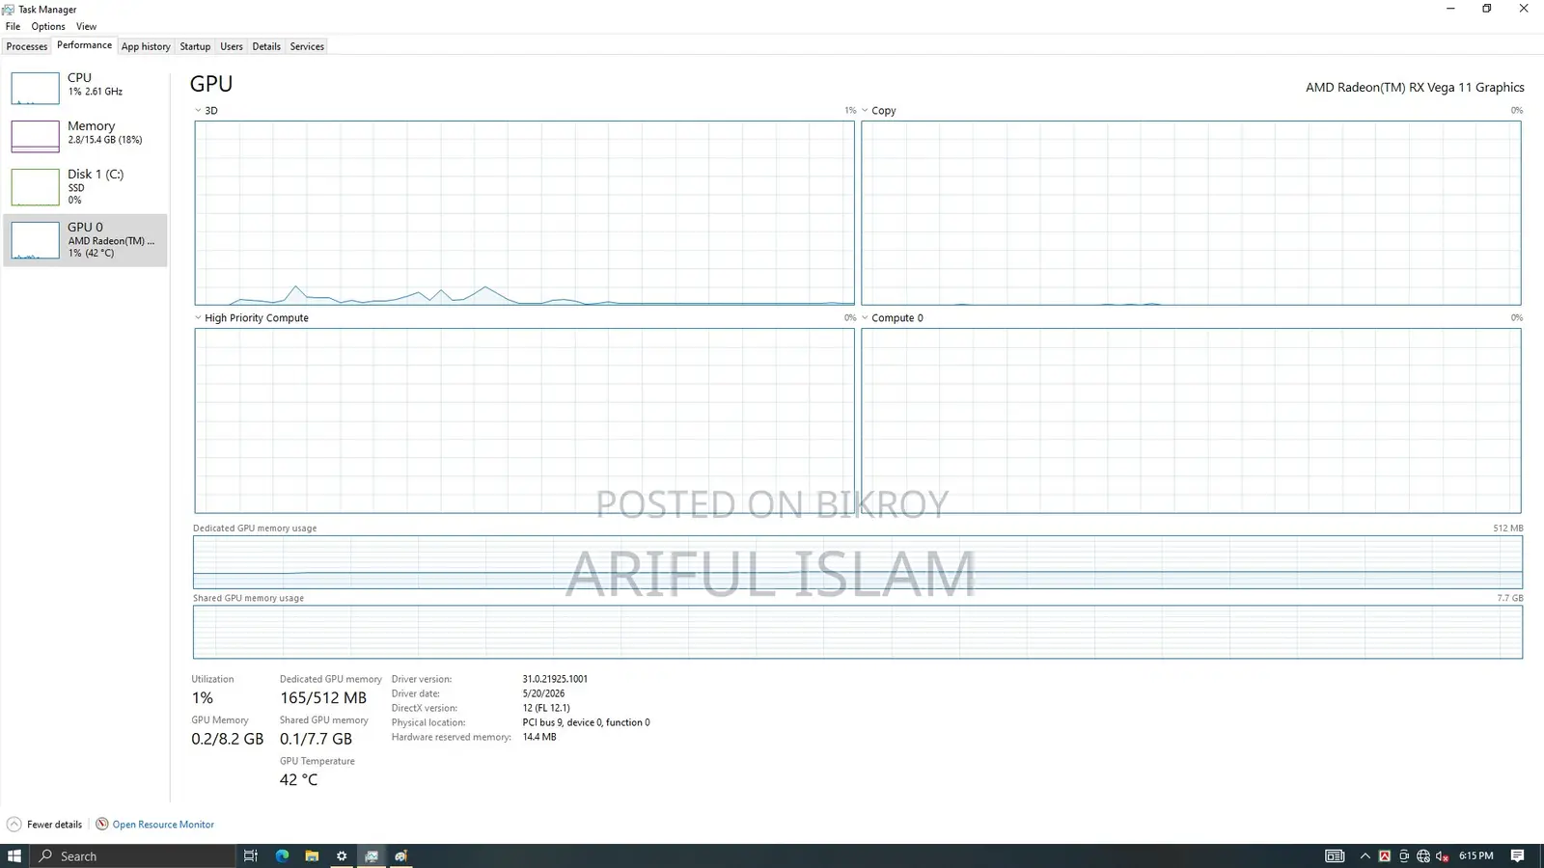
Task: Click the paint palette taskbar icon
Action: [400, 855]
